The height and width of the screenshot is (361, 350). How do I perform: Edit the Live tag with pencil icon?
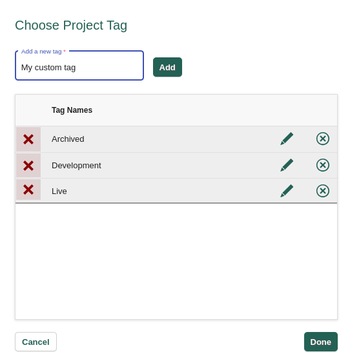point(287,191)
